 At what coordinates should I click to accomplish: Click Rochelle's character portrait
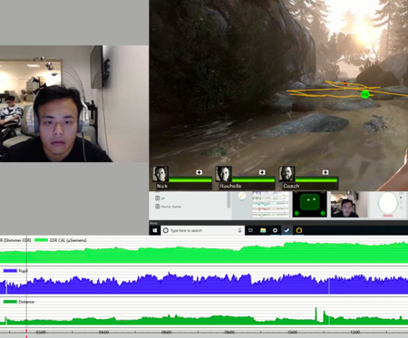223,174
